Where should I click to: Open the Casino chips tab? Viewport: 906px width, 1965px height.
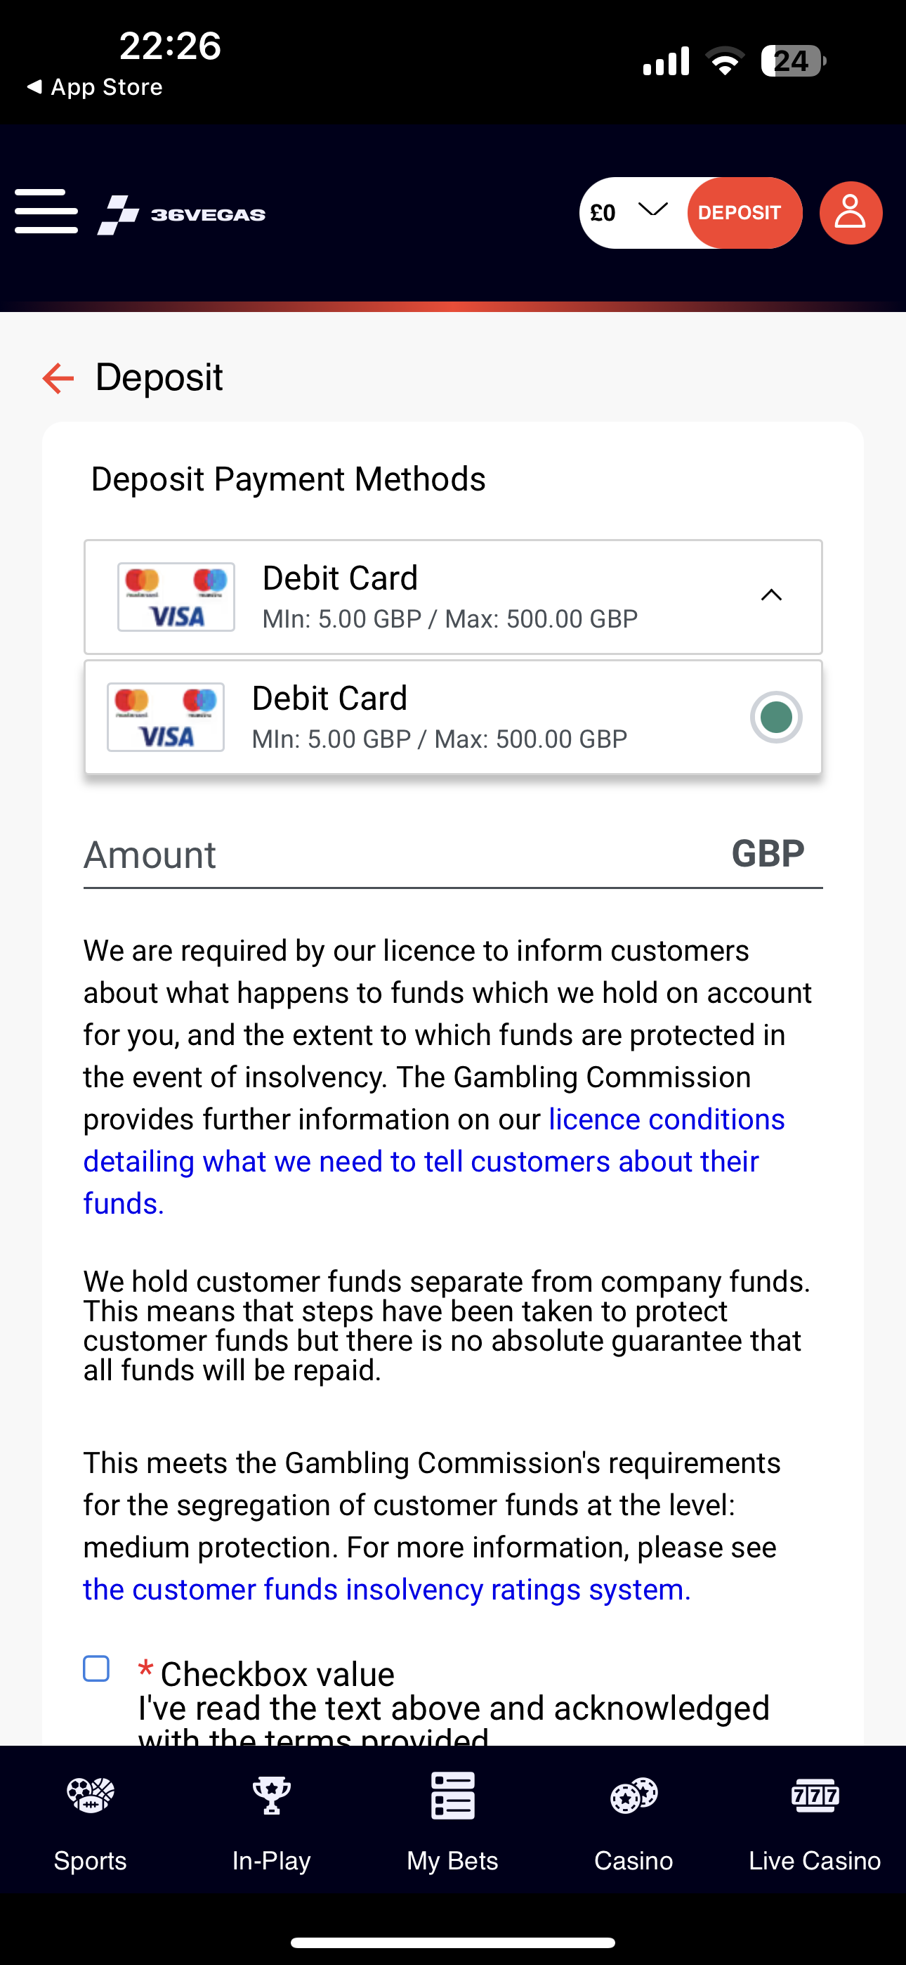pos(633,1820)
